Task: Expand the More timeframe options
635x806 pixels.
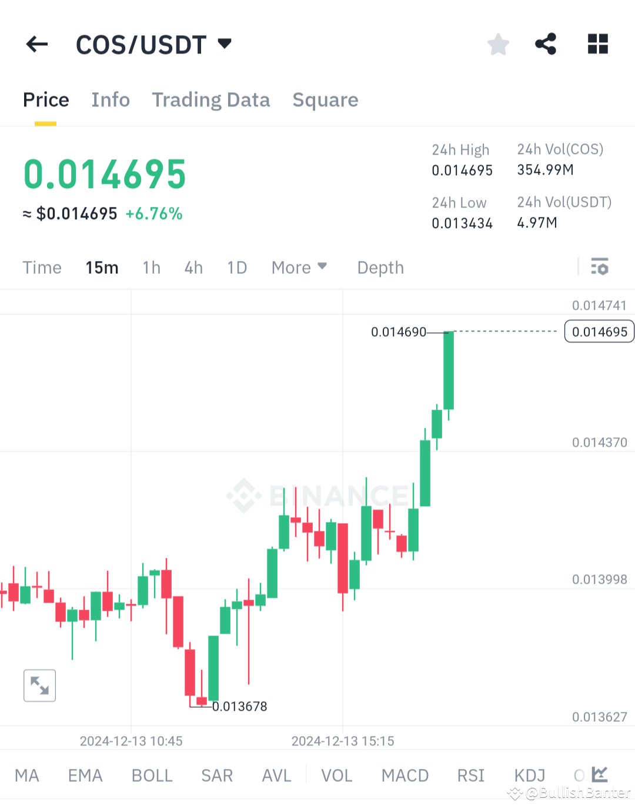Action: click(299, 267)
